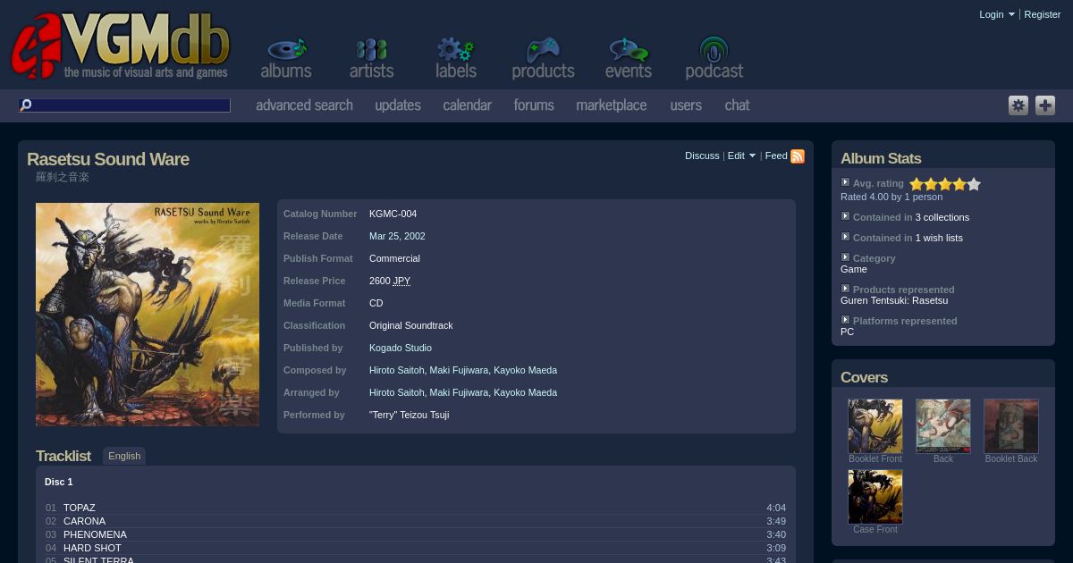Follow the Kogado Studio publisher link
Viewport: 1073px width, 563px height.
pos(400,348)
